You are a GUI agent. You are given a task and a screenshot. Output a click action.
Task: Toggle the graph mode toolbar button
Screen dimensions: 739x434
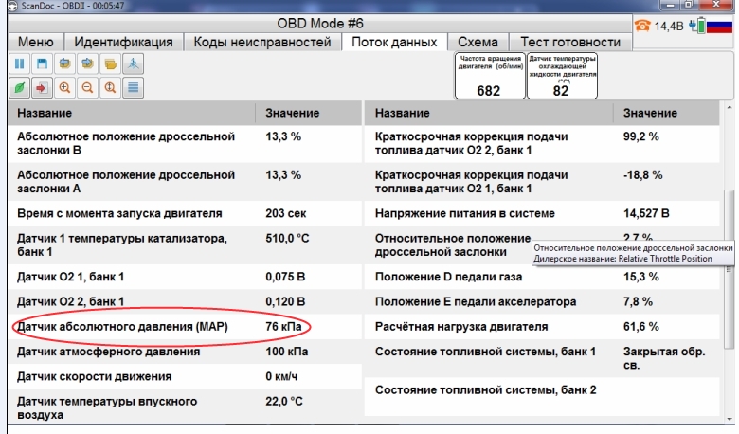click(133, 63)
